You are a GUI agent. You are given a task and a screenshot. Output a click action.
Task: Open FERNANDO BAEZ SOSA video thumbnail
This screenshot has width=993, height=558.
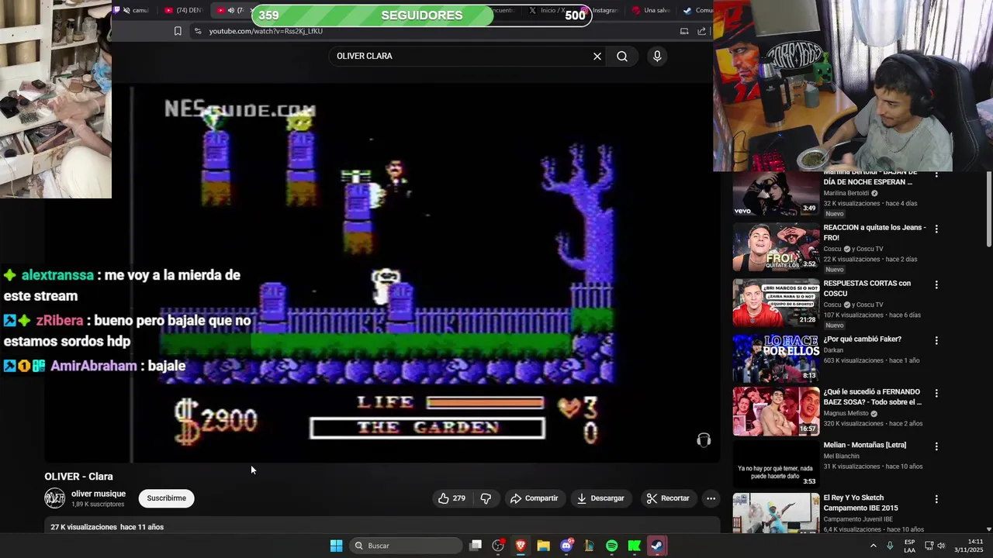coord(776,412)
